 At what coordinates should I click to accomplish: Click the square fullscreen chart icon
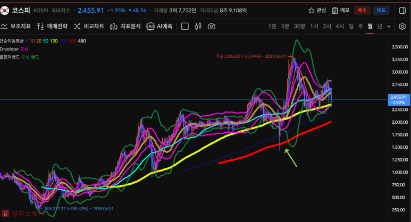tap(185, 26)
